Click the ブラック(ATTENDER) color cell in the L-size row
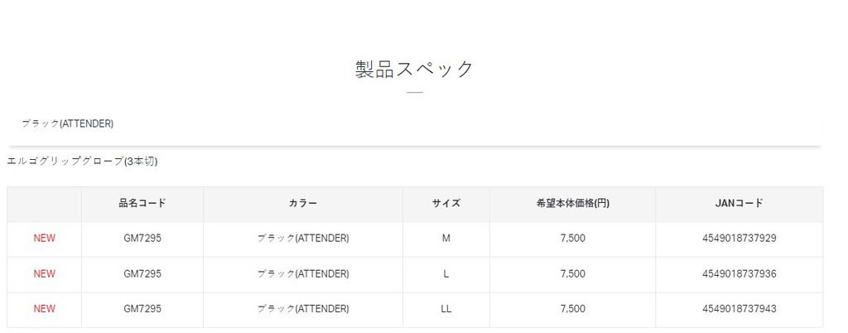Screen dimensions: 848x333 303,274
